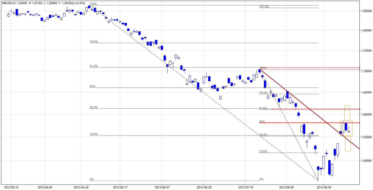
Task: Select the 2013-04-05 date label
Action: (45, 187)
